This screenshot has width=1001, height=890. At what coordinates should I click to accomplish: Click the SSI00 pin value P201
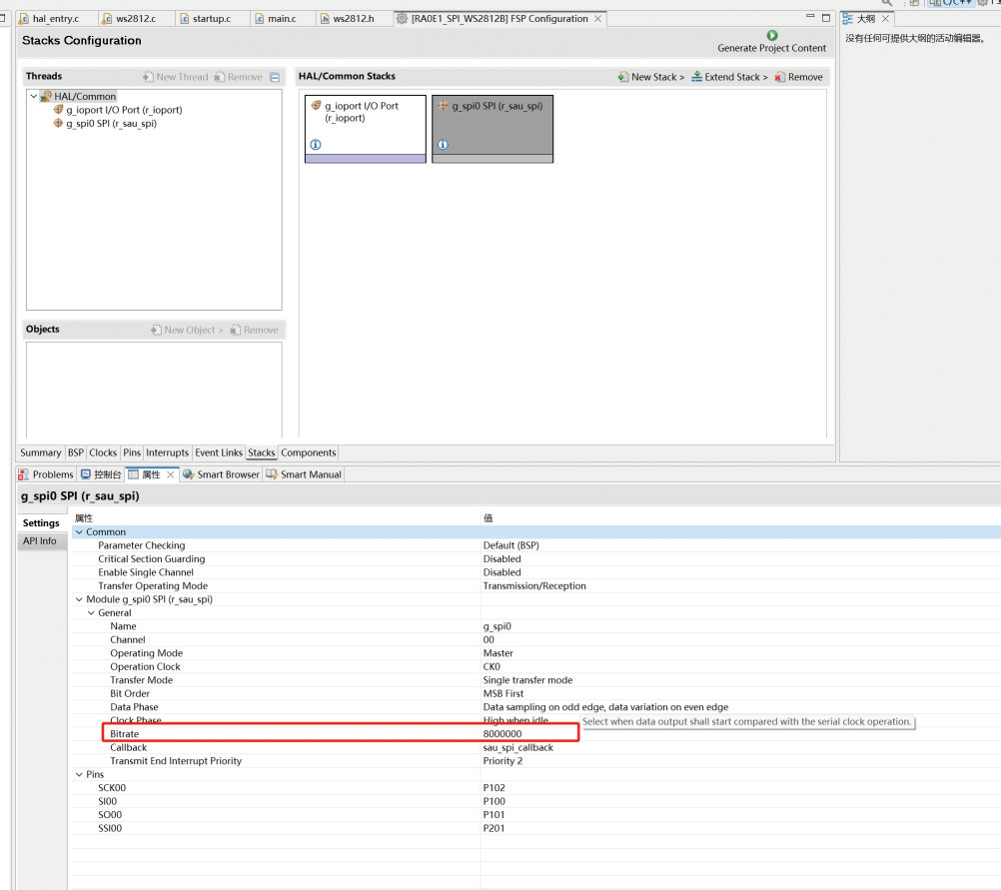coord(495,827)
